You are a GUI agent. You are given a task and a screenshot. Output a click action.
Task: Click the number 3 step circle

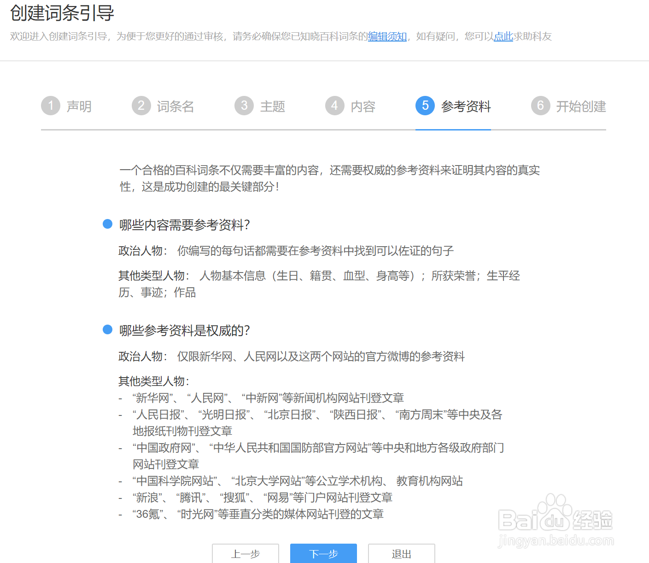[x=244, y=106]
